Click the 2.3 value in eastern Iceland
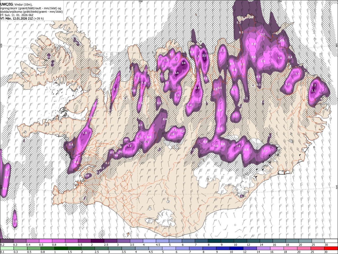Screen dimensions: 338x254 click(x=314, y=91)
